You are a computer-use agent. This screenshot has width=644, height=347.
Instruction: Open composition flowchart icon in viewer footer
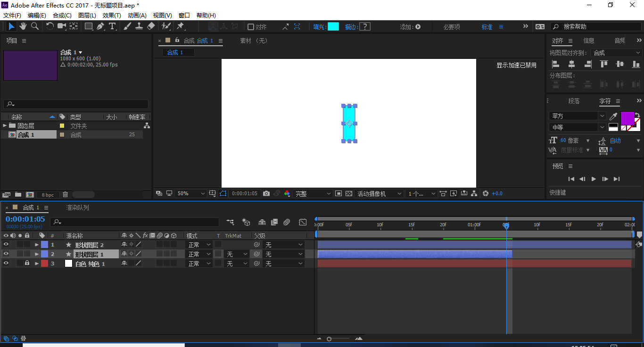(x=474, y=193)
